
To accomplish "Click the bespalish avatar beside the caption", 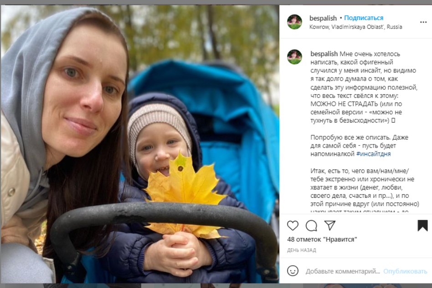I will [x=294, y=57].
